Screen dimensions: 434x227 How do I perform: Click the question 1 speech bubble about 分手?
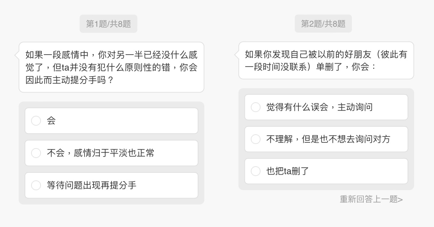pyautogui.click(x=111, y=67)
